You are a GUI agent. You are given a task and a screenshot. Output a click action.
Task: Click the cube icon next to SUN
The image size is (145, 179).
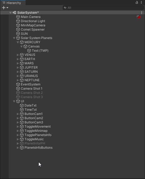pos(18,34)
